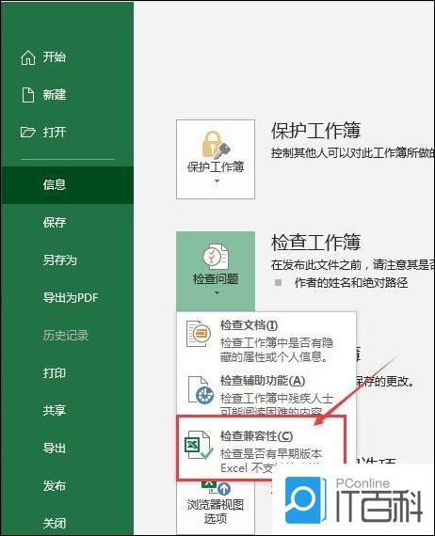Viewport: 435px width, 536px height.
Task: Click the Browser View Options (浏览器视图选项) icon
Action: [x=216, y=487]
